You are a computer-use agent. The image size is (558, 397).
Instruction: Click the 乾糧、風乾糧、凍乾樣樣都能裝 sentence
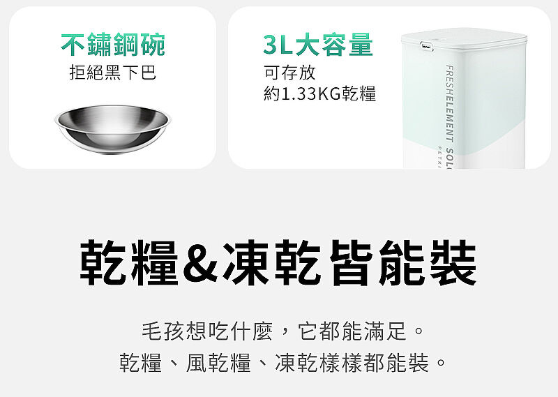click(283, 363)
